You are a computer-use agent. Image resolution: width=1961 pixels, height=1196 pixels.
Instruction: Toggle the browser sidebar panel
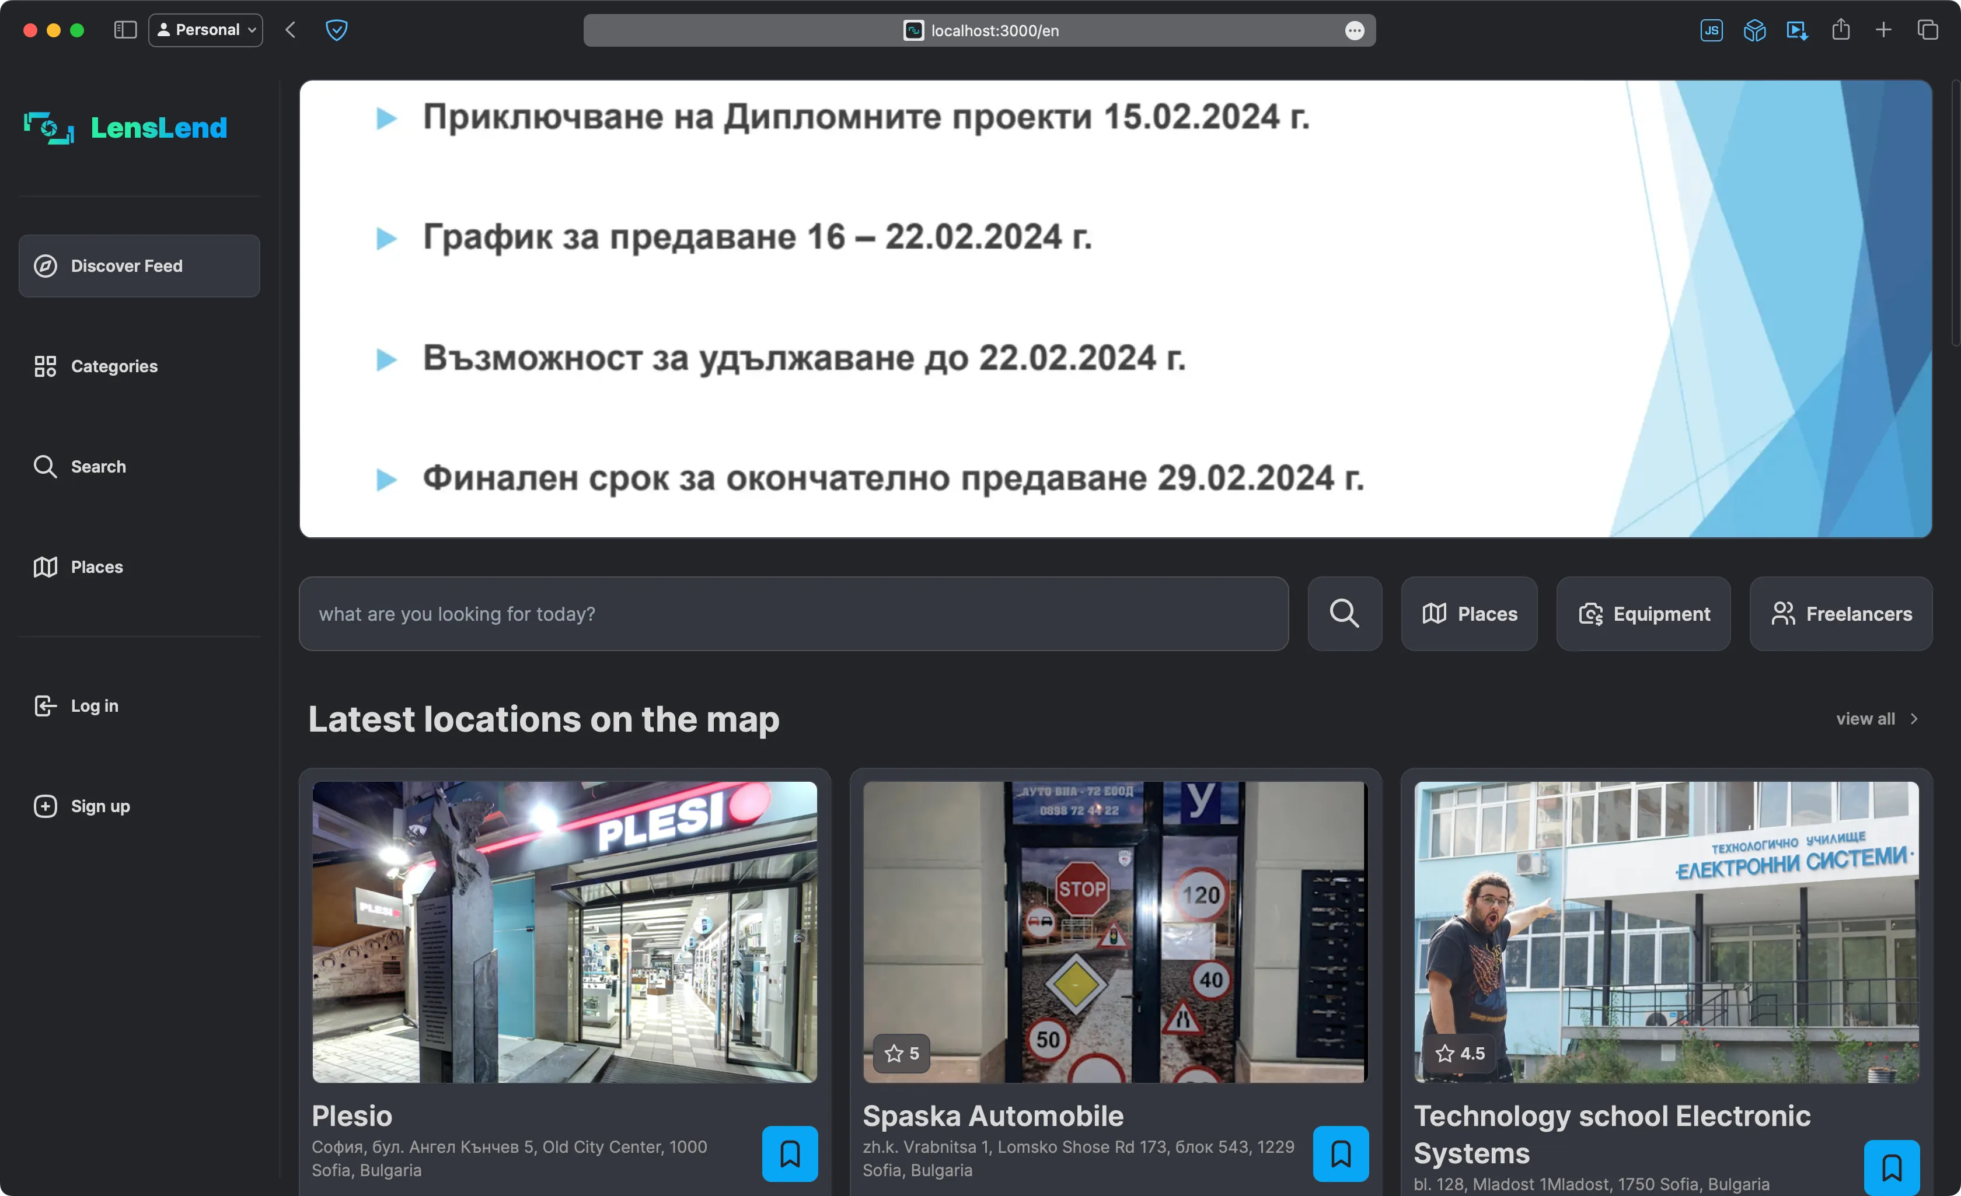[125, 30]
